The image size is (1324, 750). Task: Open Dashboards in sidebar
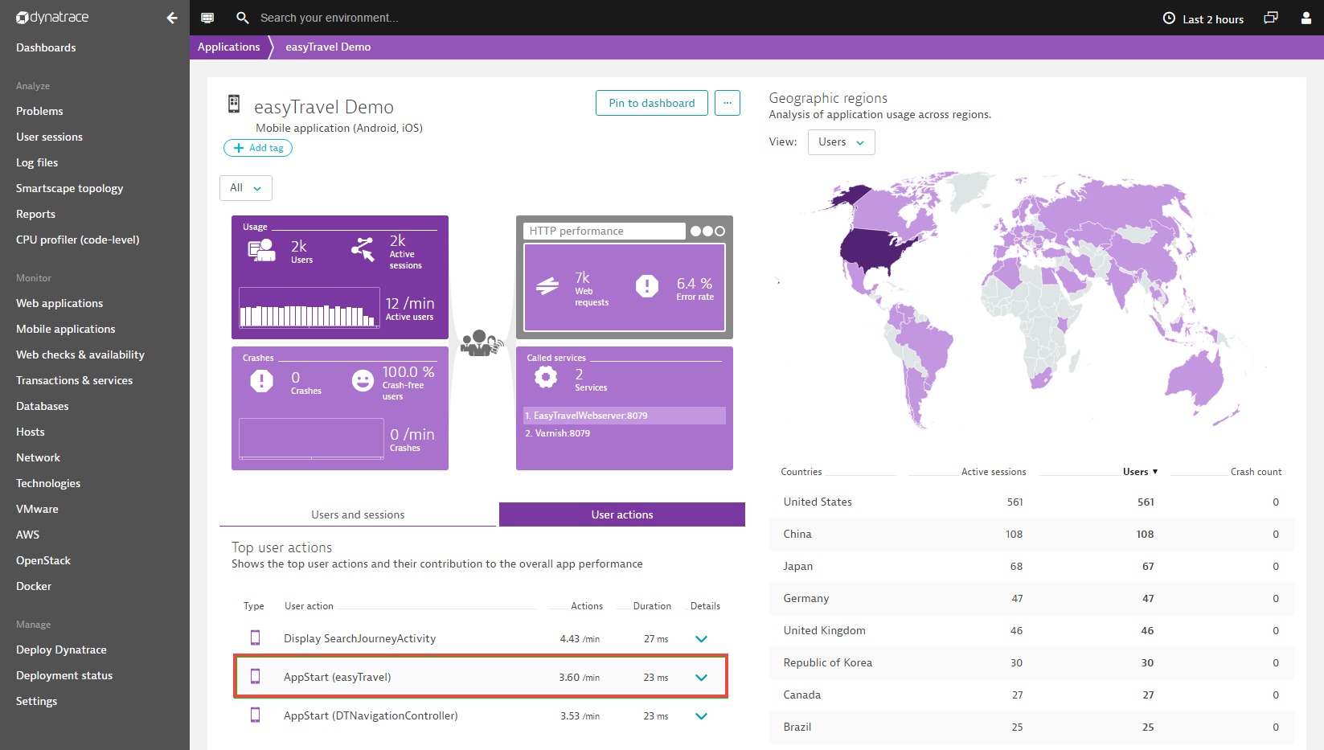tap(46, 47)
